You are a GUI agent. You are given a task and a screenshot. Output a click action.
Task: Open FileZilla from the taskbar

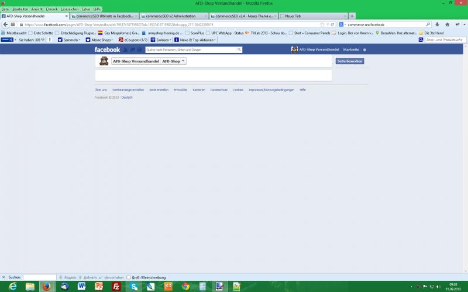[x=116, y=286]
